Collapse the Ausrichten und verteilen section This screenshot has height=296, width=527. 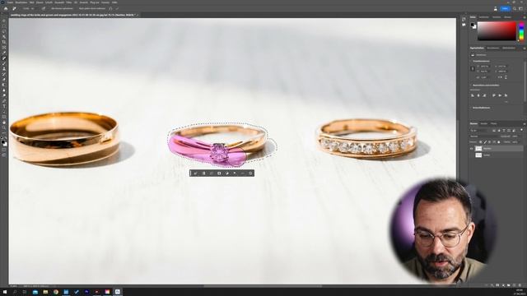tap(470, 86)
